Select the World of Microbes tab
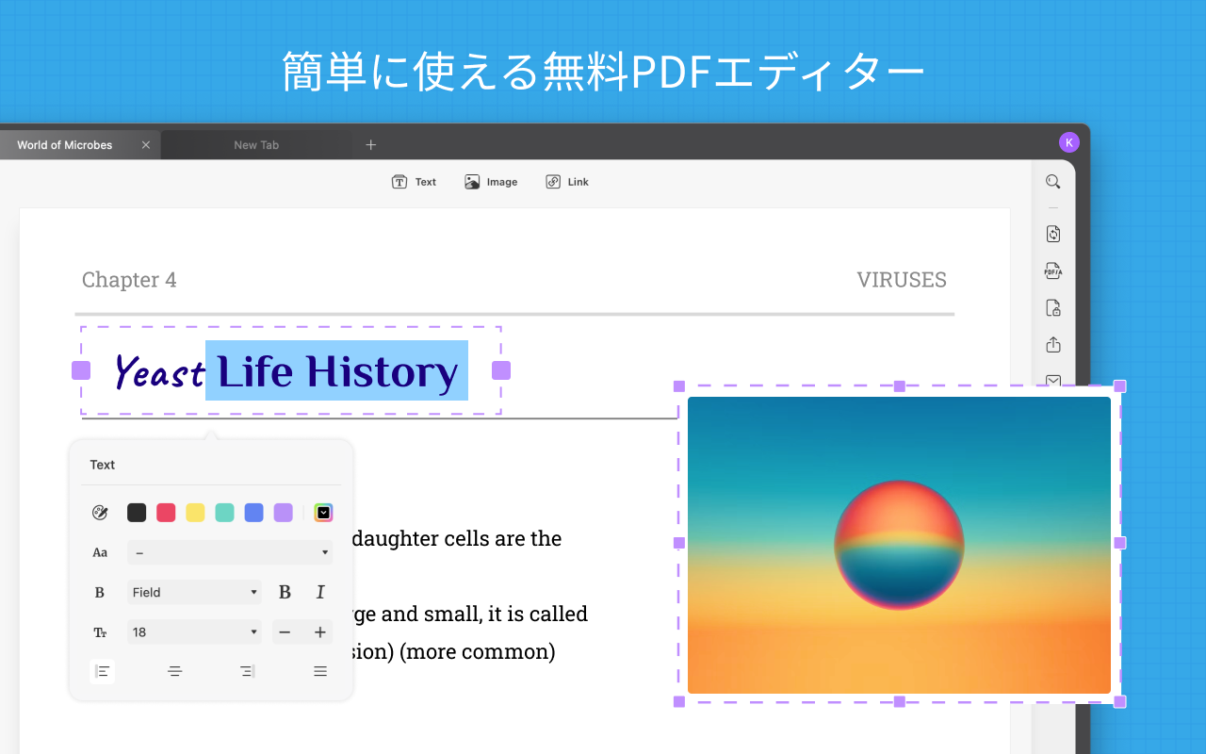This screenshot has width=1206, height=754. (x=65, y=145)
